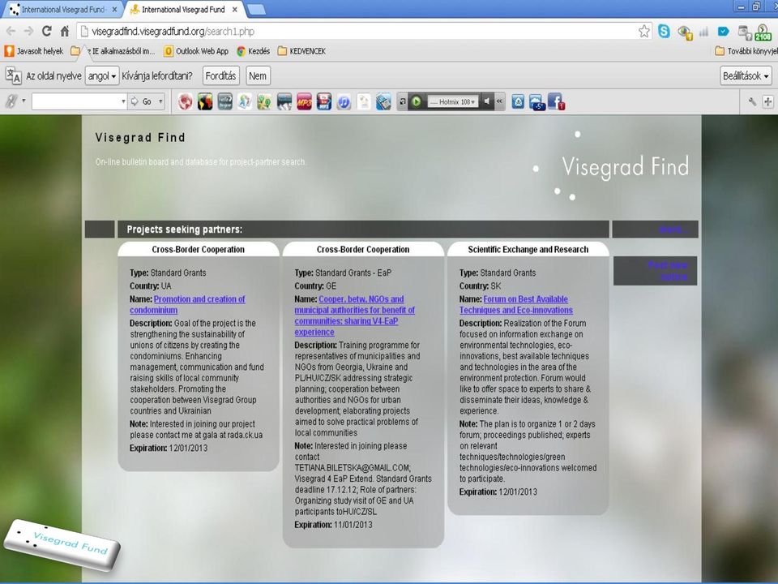778x584 pixels.
Task: Open the angol language dropdown
Action: [102, 76]
